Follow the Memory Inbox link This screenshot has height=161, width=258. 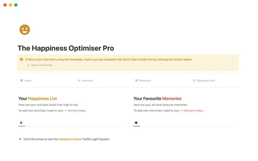193,110
